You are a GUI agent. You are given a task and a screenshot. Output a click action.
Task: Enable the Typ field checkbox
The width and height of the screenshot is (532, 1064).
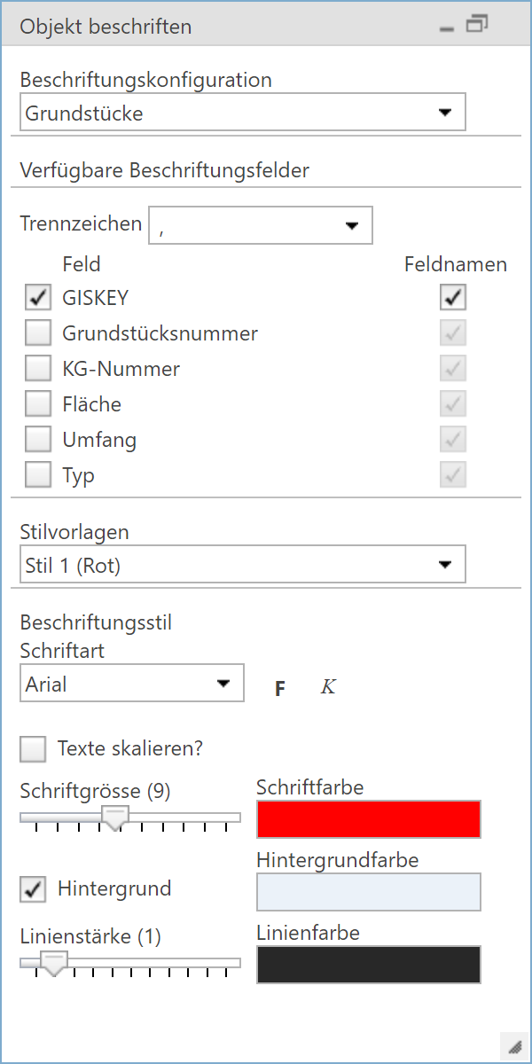[37, 474]
